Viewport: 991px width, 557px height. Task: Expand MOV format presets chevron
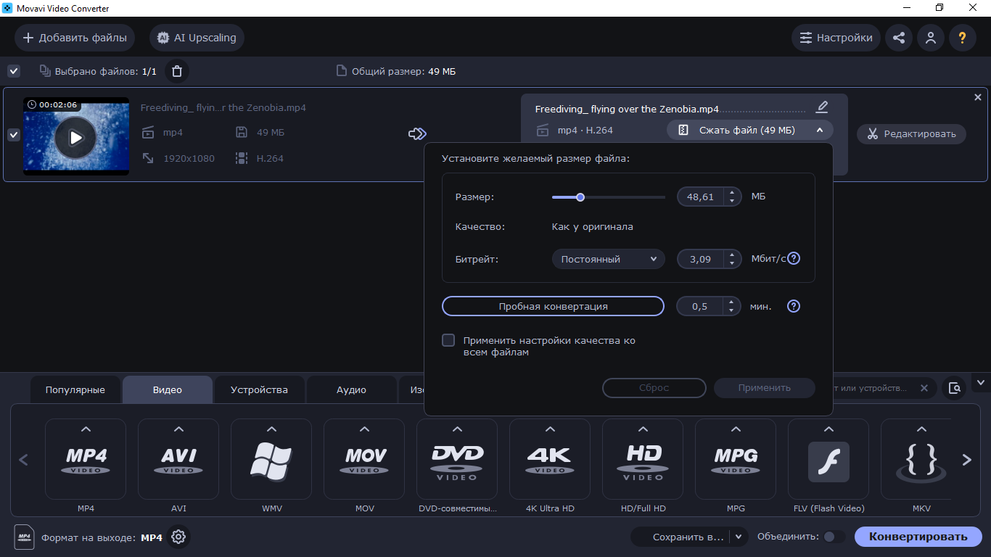click(x=364, y=429)
